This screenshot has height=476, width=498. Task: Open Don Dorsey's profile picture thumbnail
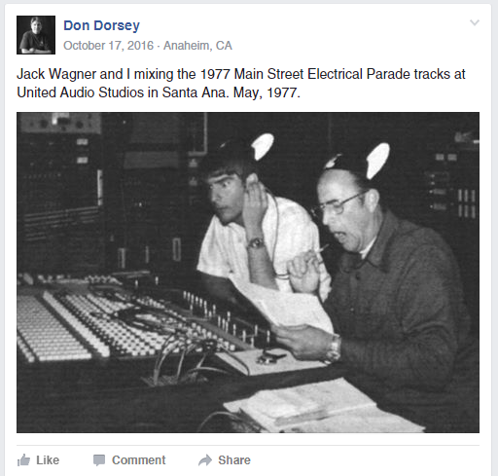[x=36, y=35]
